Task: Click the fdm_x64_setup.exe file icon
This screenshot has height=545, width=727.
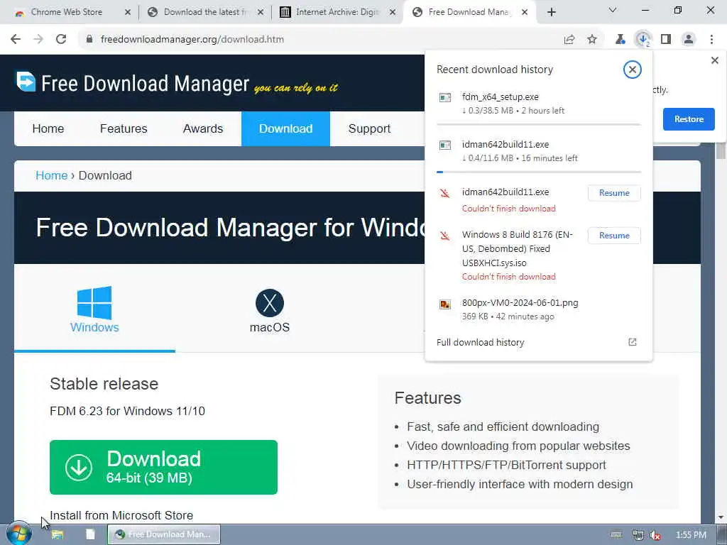Action: pos(445,97)
